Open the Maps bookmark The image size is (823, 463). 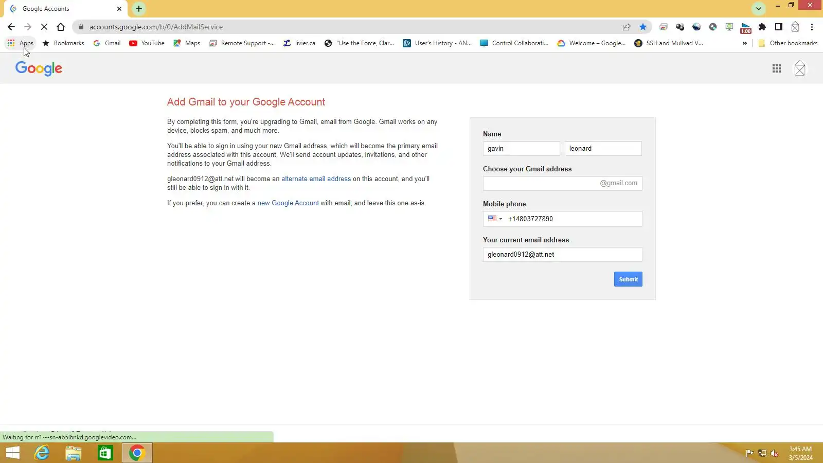click(187, 43)
